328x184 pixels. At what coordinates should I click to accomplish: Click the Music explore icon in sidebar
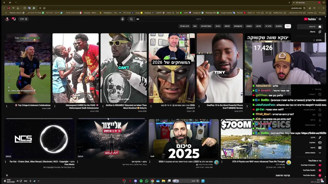click(320, 137)
